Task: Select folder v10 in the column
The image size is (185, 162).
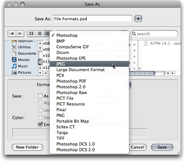Action: [46, 56]
